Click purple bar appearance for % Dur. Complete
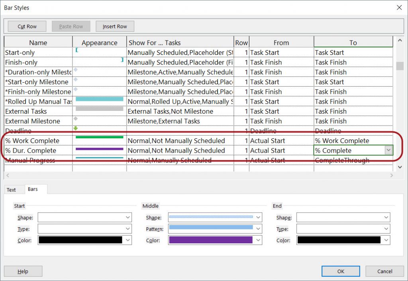The height and width of the screenshot is (281, 408). pos(99,149)
